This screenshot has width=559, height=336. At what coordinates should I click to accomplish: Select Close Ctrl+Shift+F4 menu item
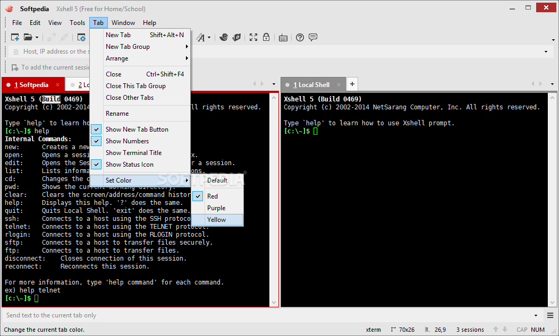[140, 74]
